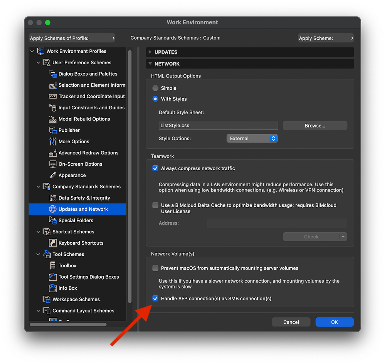
Task: Select Special Folders in the tree
Action: (x=76, y=220)
